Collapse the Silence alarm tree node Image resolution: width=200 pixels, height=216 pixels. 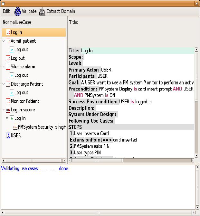(x=4, y=66)
